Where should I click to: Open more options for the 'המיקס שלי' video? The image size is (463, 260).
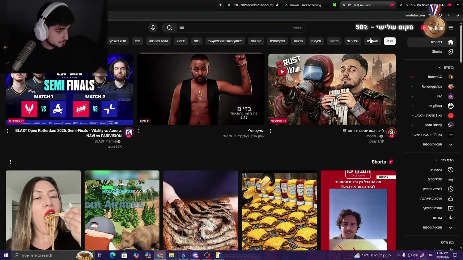point(139,131)
